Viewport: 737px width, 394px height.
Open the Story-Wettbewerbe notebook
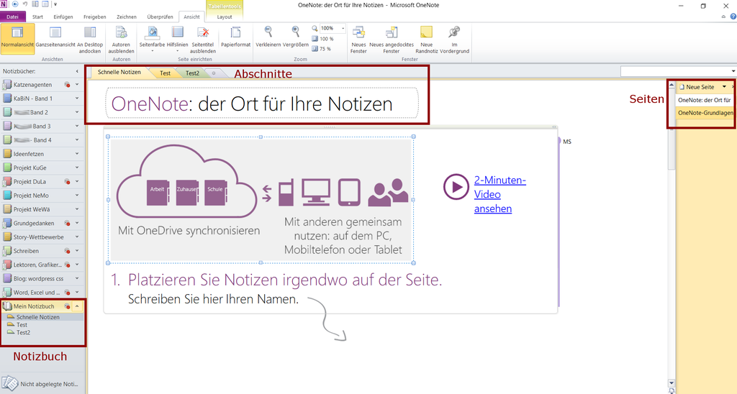tap(39, 237)
